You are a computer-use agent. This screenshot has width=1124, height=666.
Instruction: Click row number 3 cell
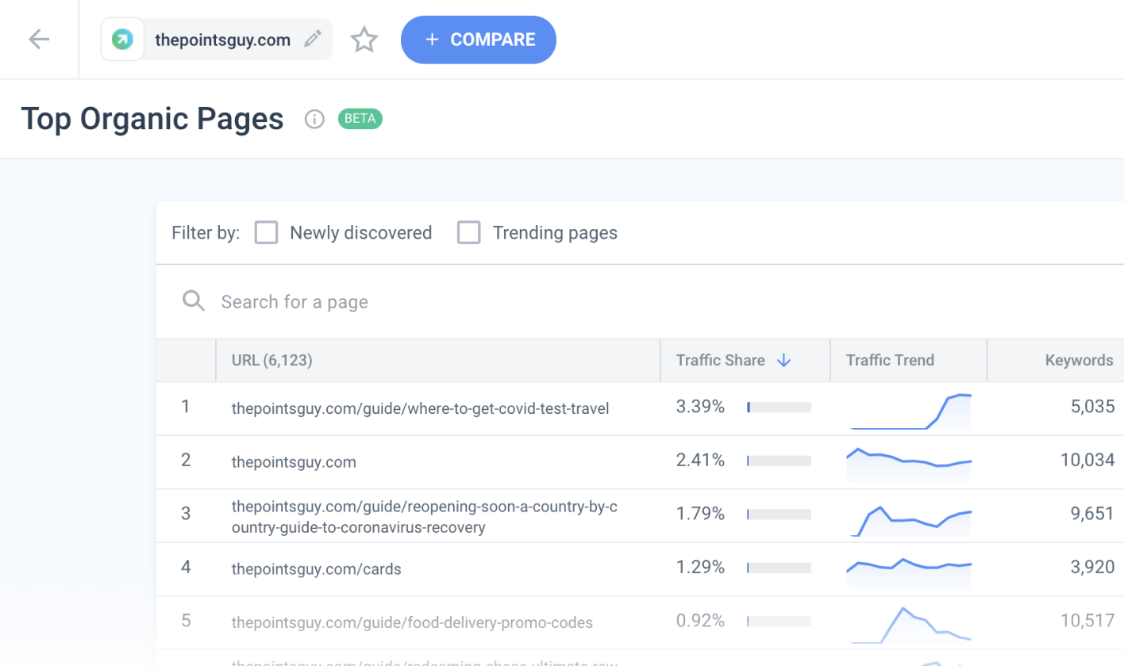click(x=186, y=515)
